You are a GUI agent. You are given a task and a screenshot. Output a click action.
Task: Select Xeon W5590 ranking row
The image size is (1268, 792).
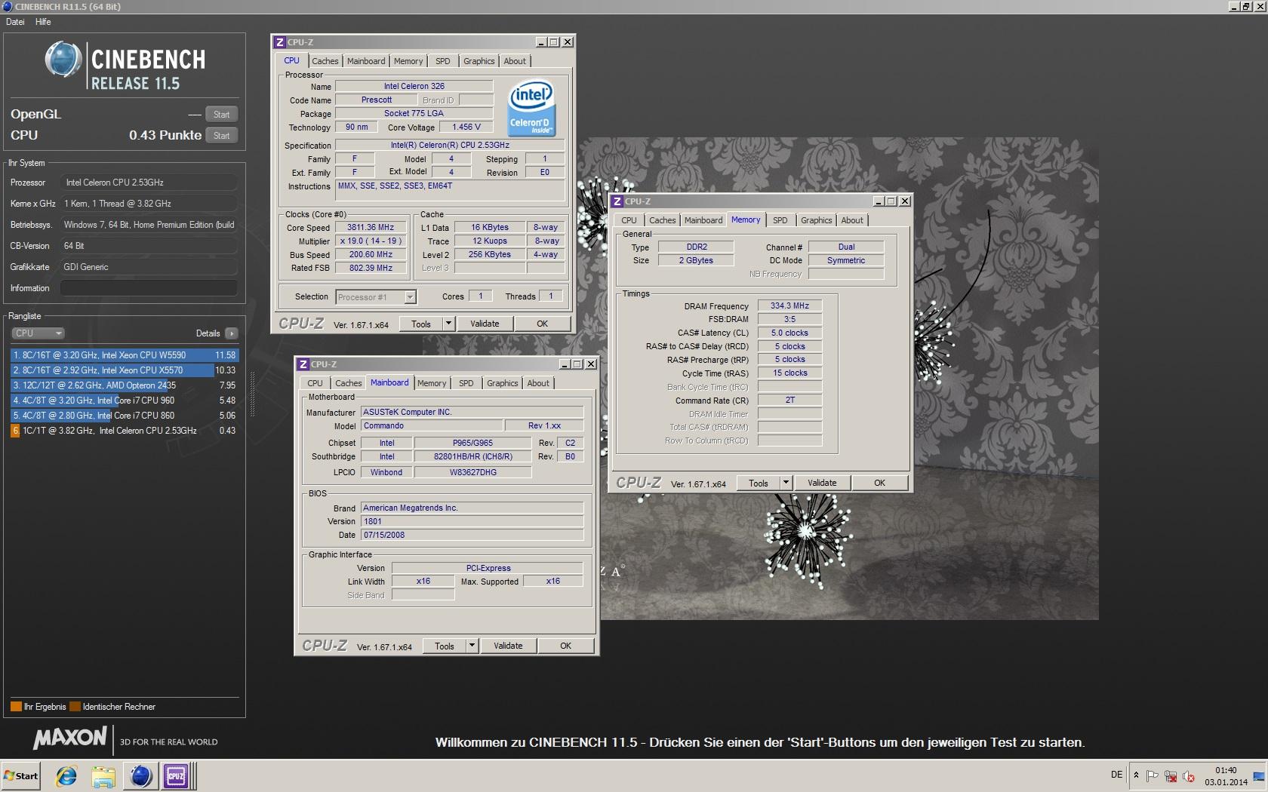coord(125,355)
